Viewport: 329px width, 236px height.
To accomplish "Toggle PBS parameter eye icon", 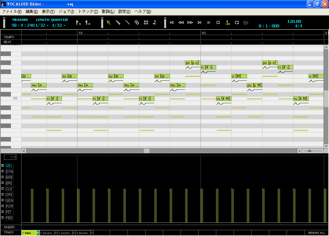I will (x=3, y=218).
